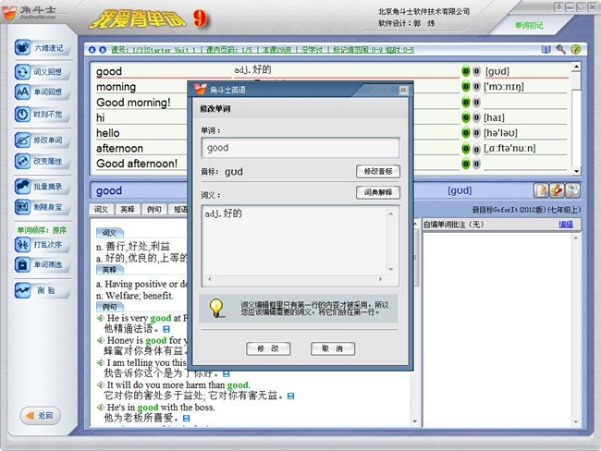Click the 课内页码: 1/5 link
Viewport: 601px width, 451px height.
(229, 50)
